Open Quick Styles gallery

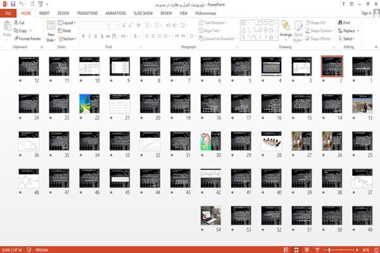(298, 31)
